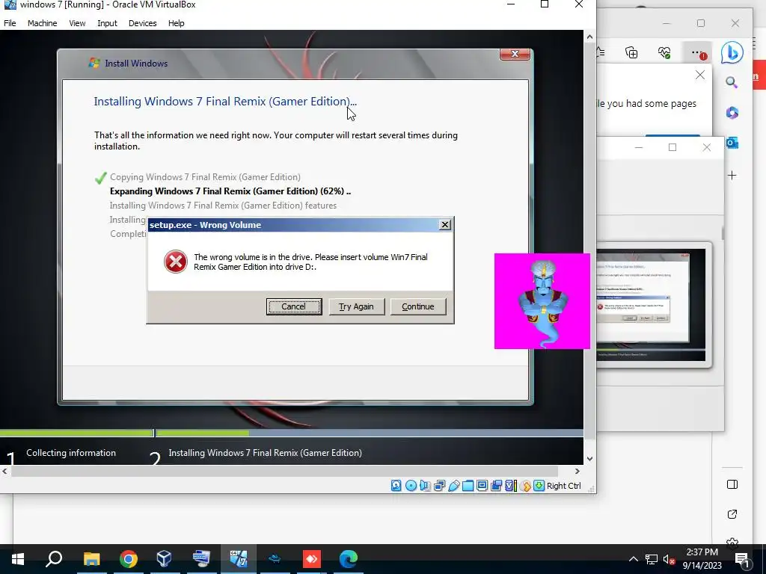
Task: Open the Devices menu in VirtualBox
Action: 142,23
